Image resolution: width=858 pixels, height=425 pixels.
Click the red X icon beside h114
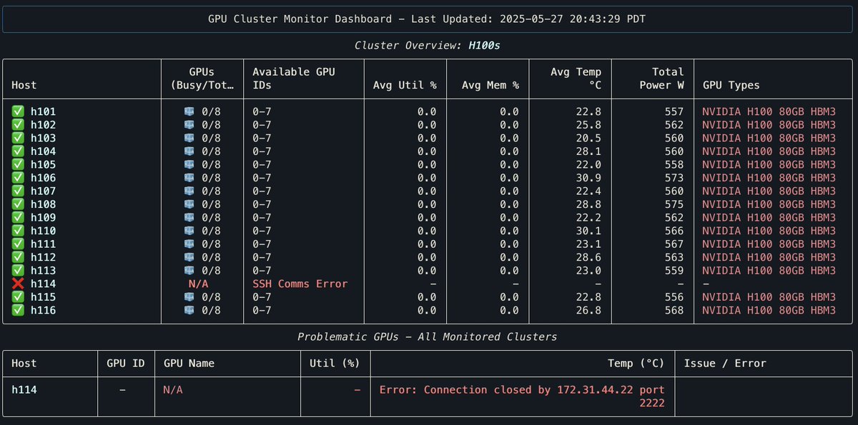tap(17, 284)
